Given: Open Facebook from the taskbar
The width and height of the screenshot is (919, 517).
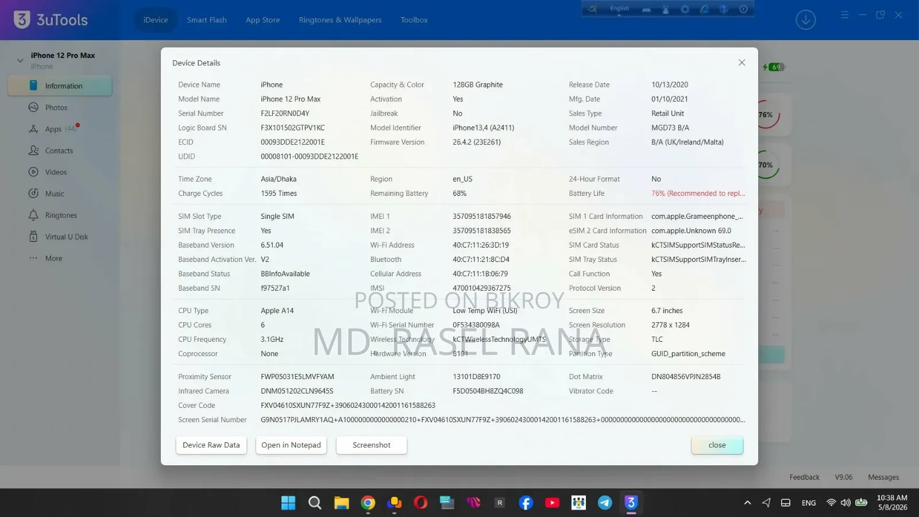Looking at the screenshot, I should click(x=526, y=503).
